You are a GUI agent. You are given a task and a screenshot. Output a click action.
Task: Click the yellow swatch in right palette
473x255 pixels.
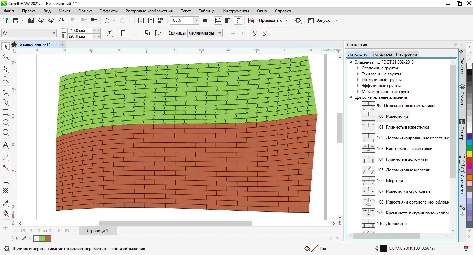coord(470,154)
